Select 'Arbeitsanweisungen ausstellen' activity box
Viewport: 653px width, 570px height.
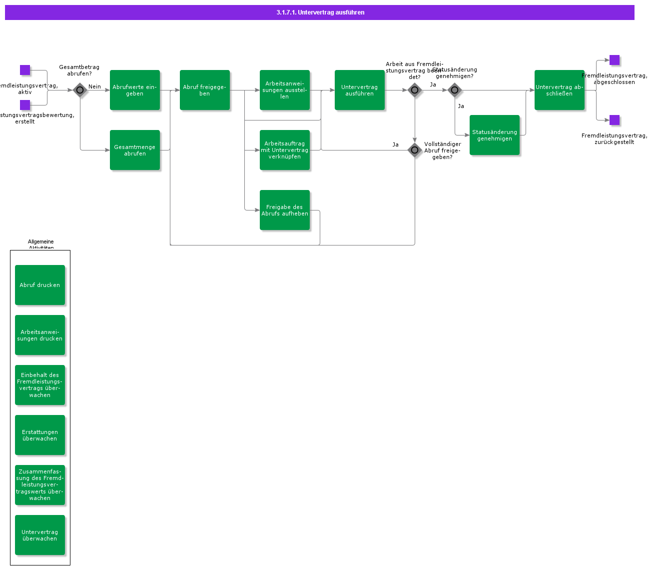285,90
